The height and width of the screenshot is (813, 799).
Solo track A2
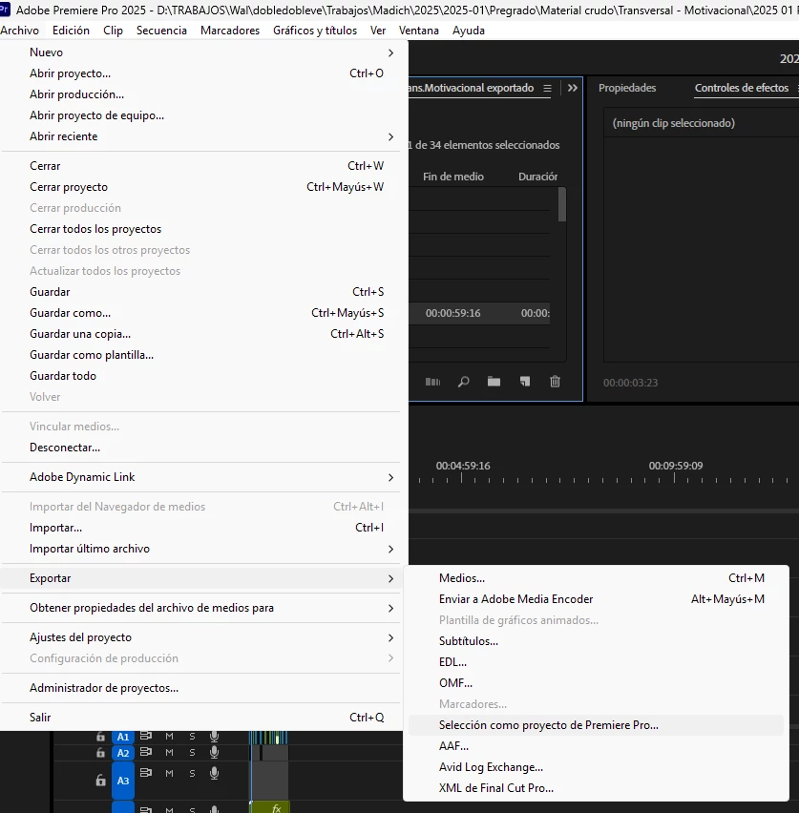(192, 752)
